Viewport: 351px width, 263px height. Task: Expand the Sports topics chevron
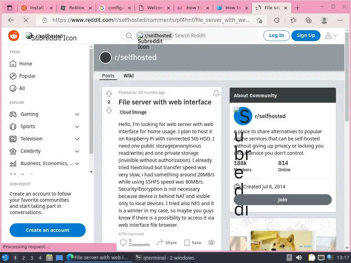click(77, 127)
